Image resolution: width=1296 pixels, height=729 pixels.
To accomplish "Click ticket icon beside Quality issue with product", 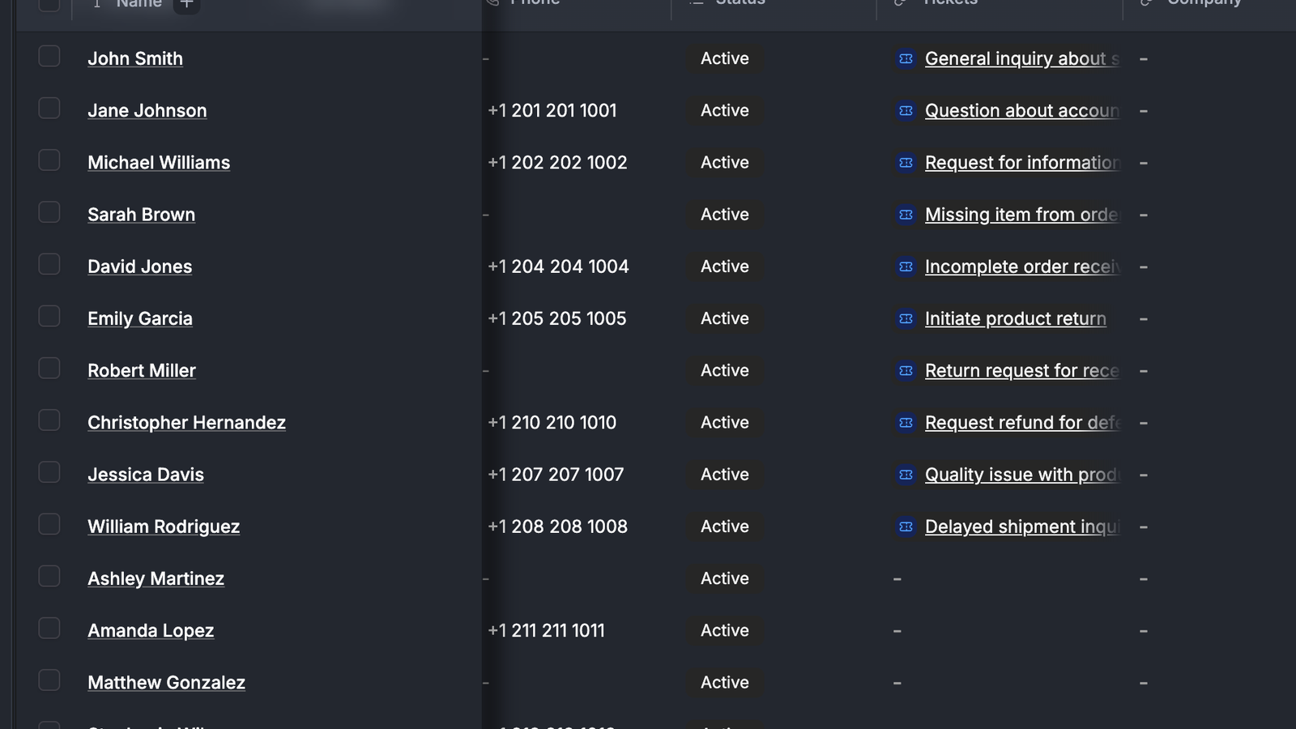I will (906, 475).
